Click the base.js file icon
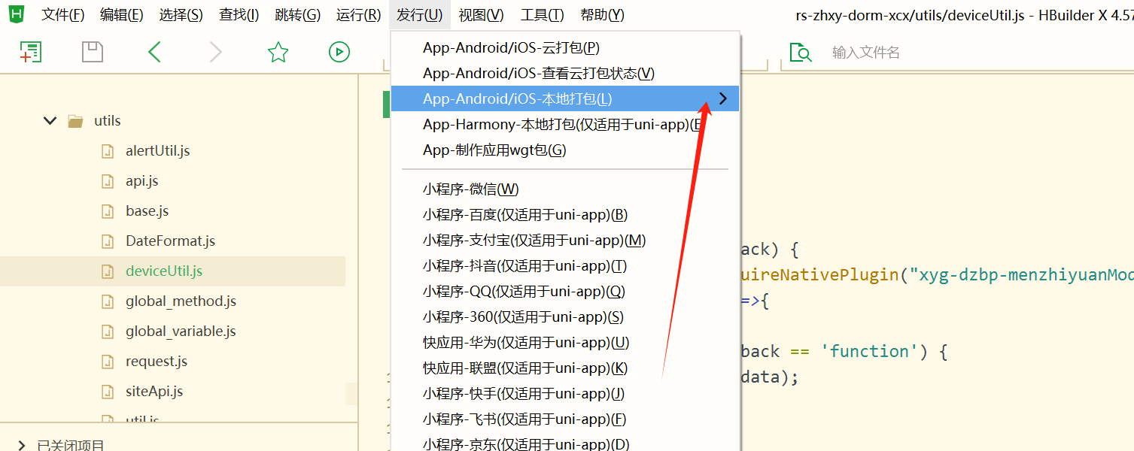This screenshot has width=1134, height=451. (108, 211)
